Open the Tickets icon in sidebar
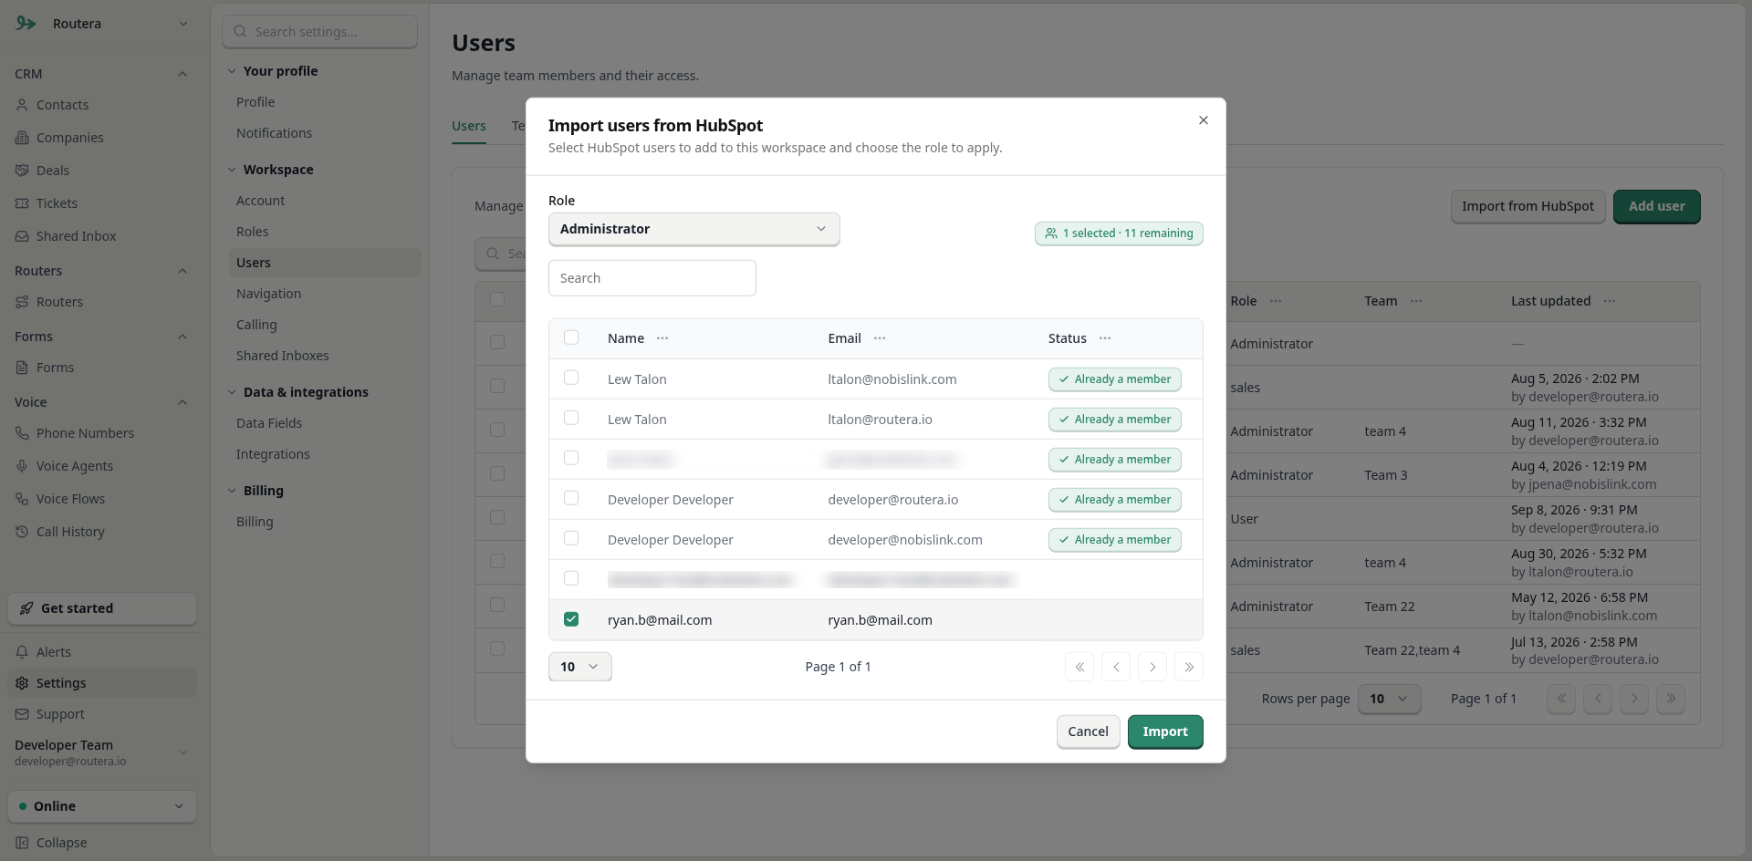The height and width of the screenshot is (861, 1752). click(x=22, y=203)
